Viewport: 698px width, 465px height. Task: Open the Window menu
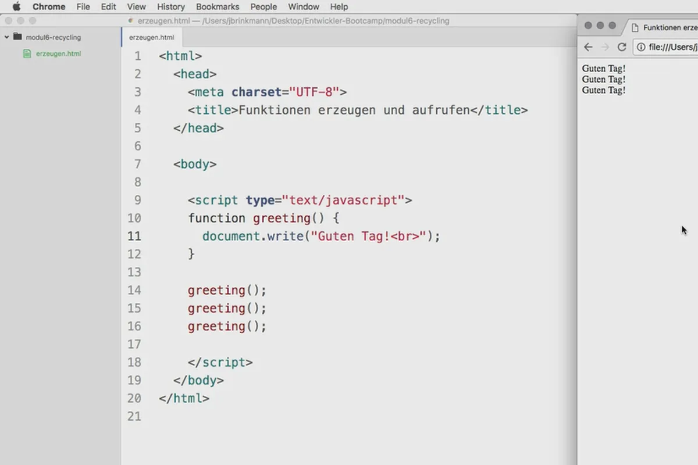pyautogui.click(x=304, y=7)
